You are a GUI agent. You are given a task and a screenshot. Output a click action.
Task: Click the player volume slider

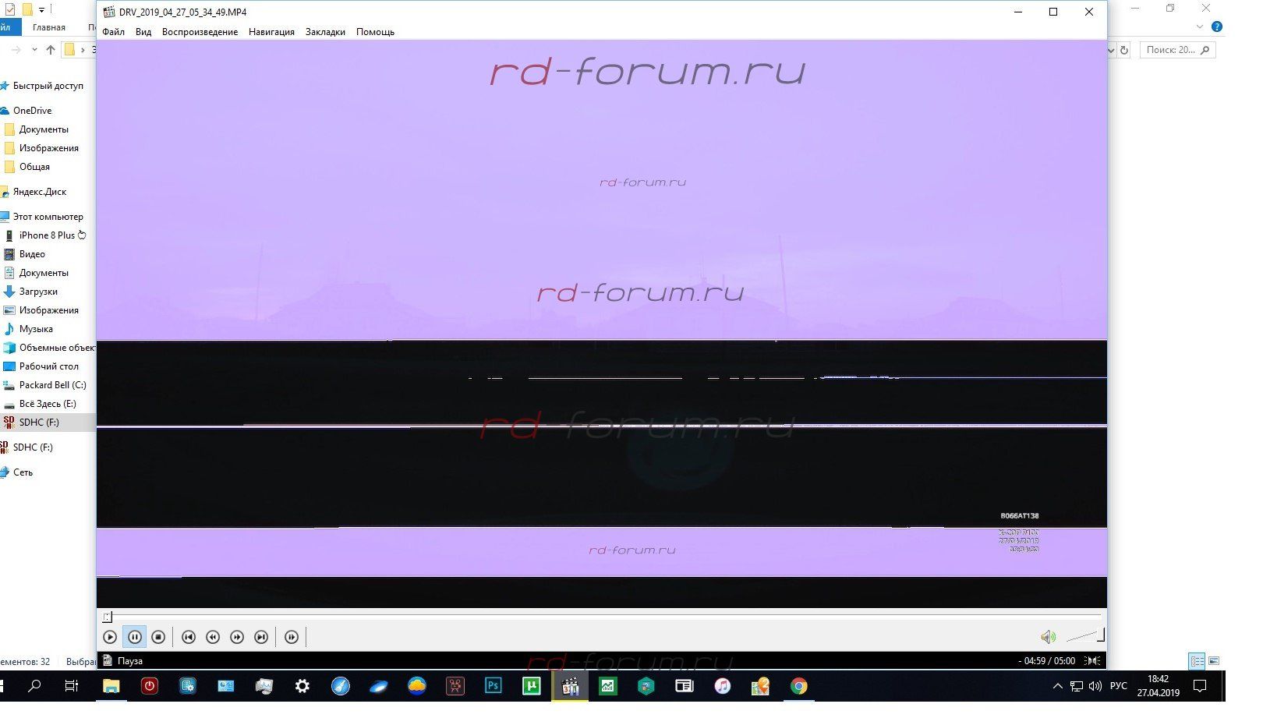click(x=1084, y=637)
